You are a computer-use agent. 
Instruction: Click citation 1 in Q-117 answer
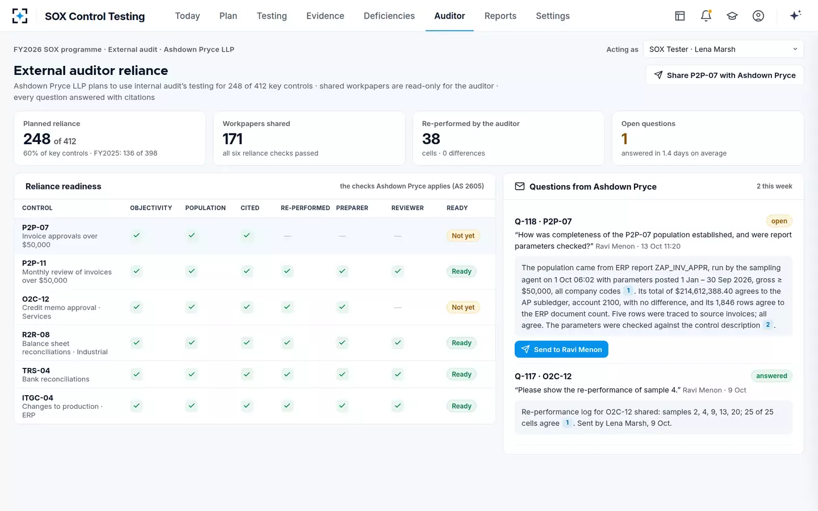[x=567, y=423]
